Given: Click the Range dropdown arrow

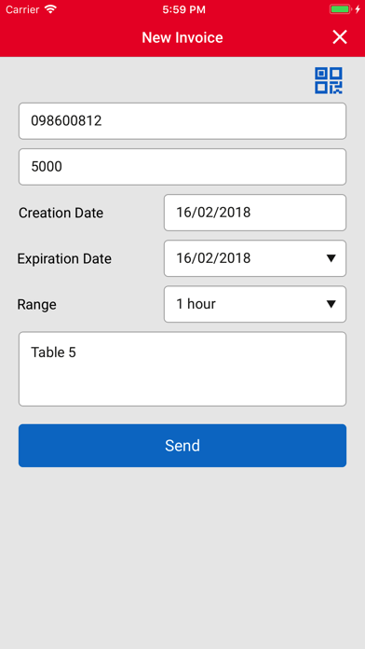Looking at the screenshot, I should coord(331,304).
